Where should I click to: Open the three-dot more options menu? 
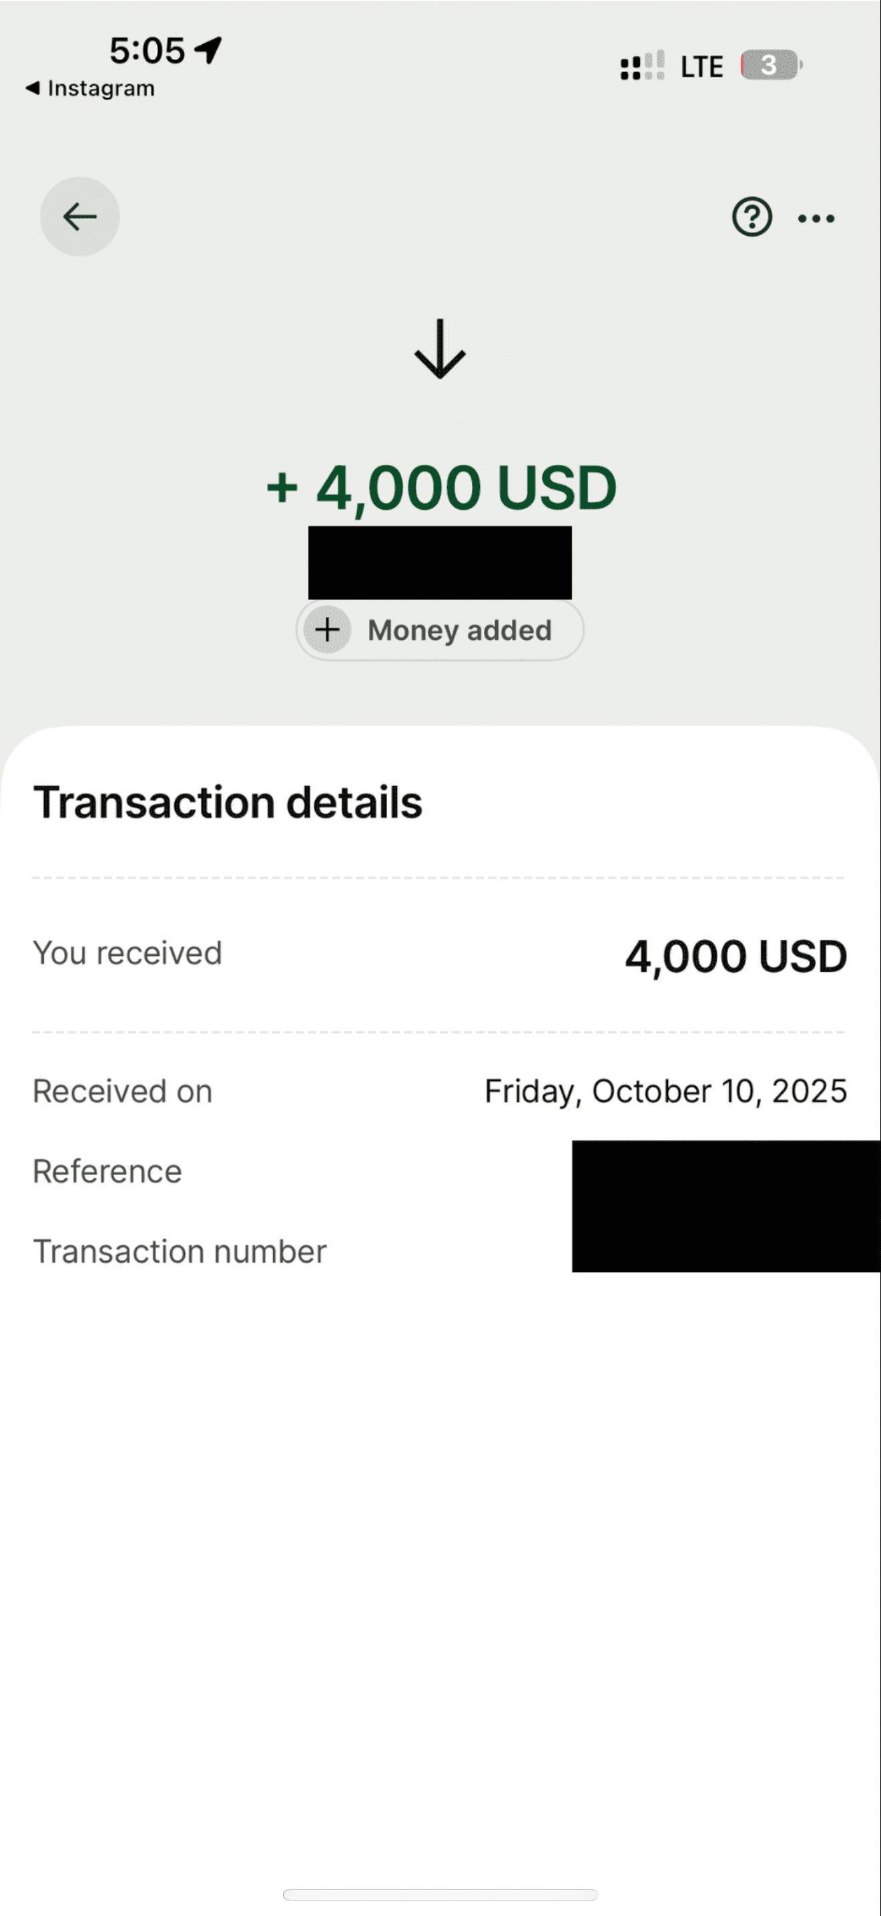pyautogui.click(x=816, y=218)
